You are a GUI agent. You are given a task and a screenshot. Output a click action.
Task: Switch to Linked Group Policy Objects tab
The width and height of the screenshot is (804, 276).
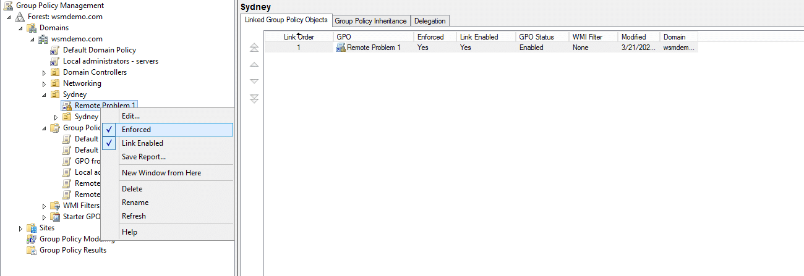pos(286,20)
